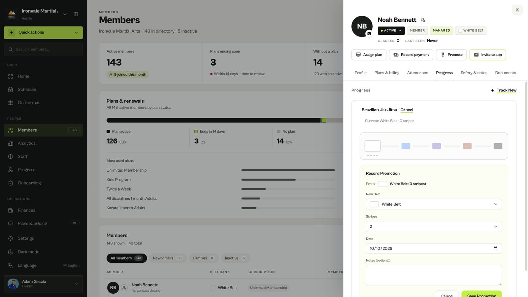Screen dimensions: 528x297
Task: Click the Search members field
Action: (43, 49)
